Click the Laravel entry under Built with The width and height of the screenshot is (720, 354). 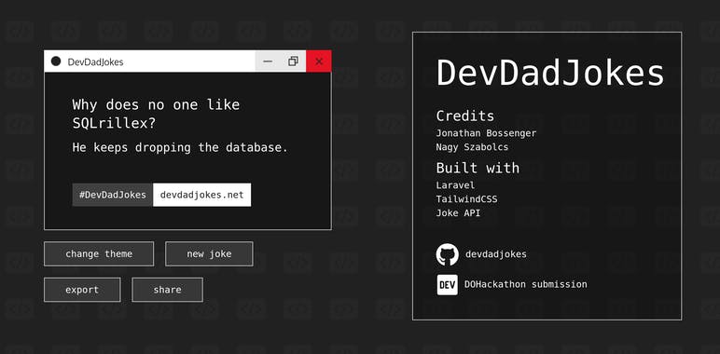tap(455, 185)
